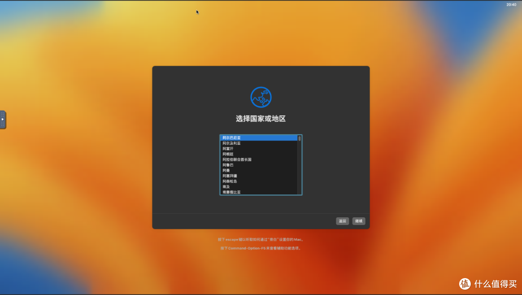Screen dimensions: 522x295
Task: Click the highlighted 阿尔巴尼亚 entry
Action: pyautogui.click(x=251, y=137)
